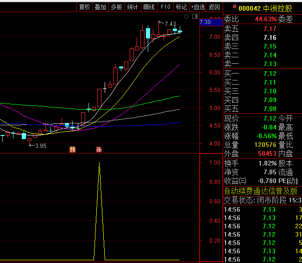Click the red R badge beside stock code
This screenshot has width=302, height=263.
[x=234, y=7]
